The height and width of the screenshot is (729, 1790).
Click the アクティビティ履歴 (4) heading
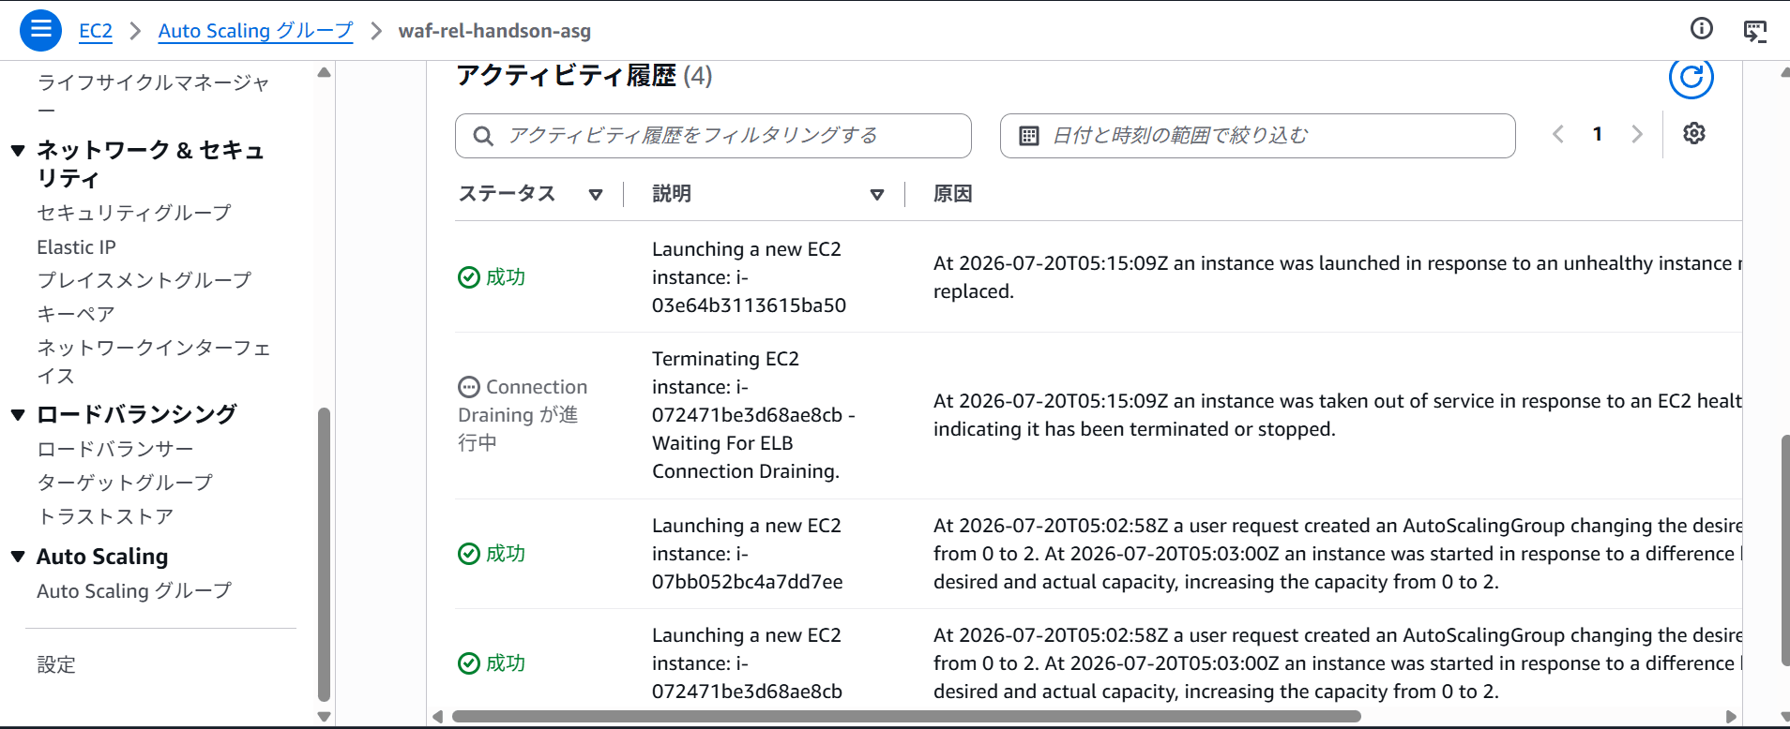point(584,76)
